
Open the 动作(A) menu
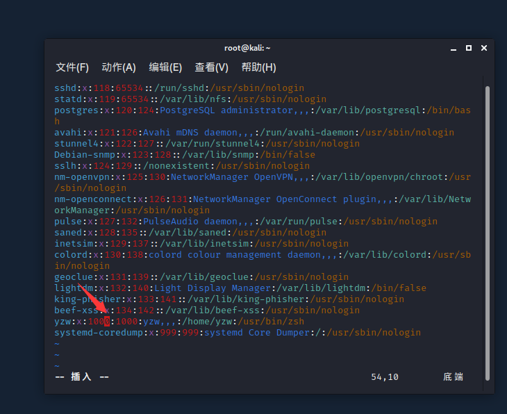(x=118, y=67)
